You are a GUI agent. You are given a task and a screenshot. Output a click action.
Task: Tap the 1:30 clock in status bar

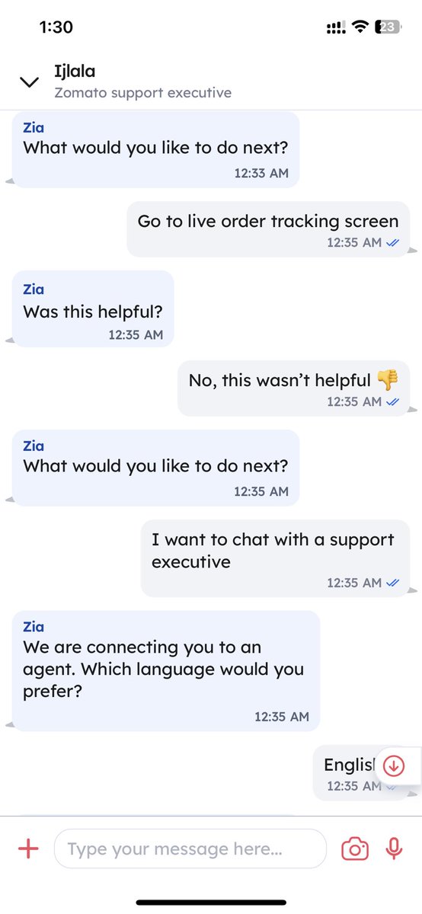tap(56, 27)
